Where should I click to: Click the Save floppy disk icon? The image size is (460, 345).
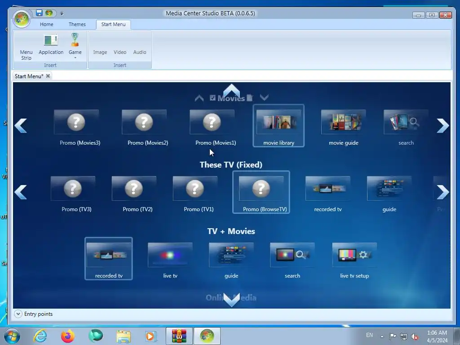point(39,13)
